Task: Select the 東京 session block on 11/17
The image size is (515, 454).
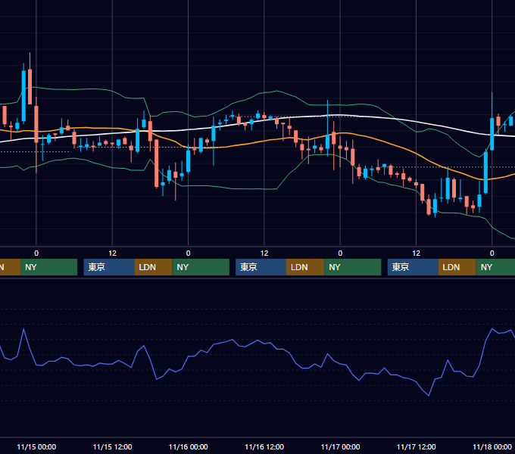Action: coord(414,267)
